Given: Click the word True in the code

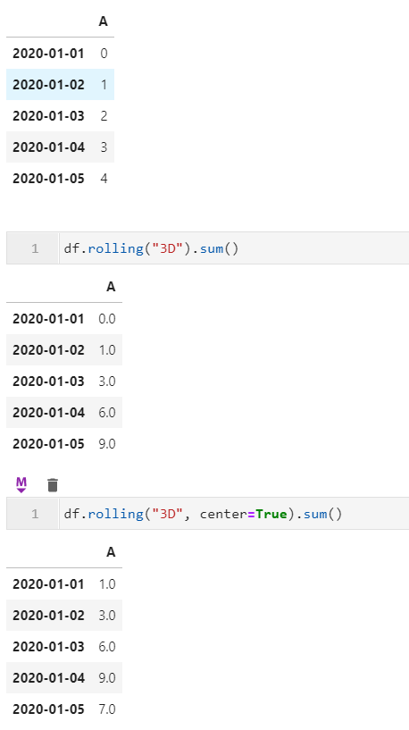Looking at the screenshot, I should click(x=271, y=514).
